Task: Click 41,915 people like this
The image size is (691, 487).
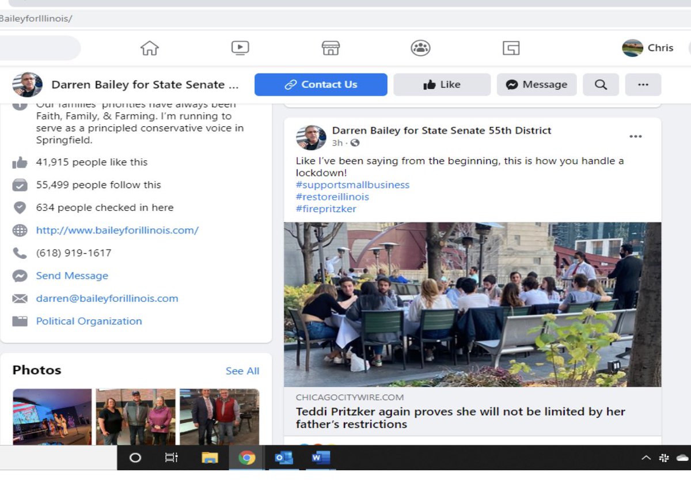Action: (x=92, y=162)
